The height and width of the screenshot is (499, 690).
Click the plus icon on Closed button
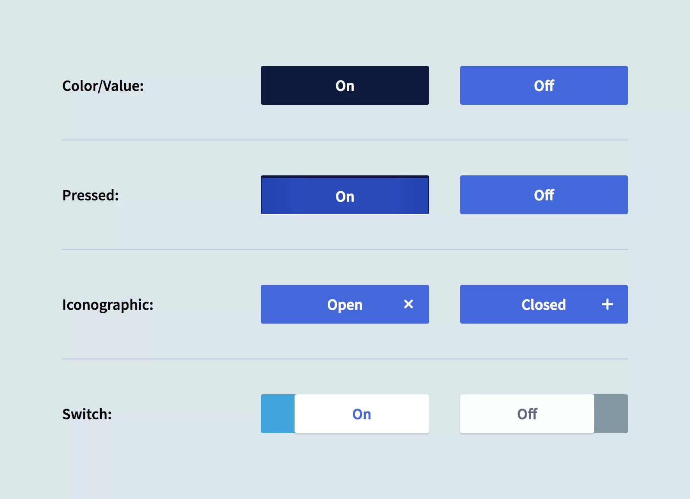pos(607,304)
